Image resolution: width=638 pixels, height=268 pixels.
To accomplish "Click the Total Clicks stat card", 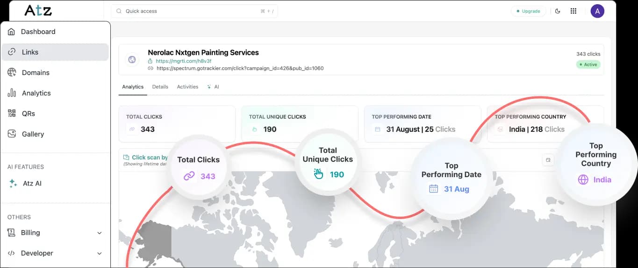I will [177, 124].
